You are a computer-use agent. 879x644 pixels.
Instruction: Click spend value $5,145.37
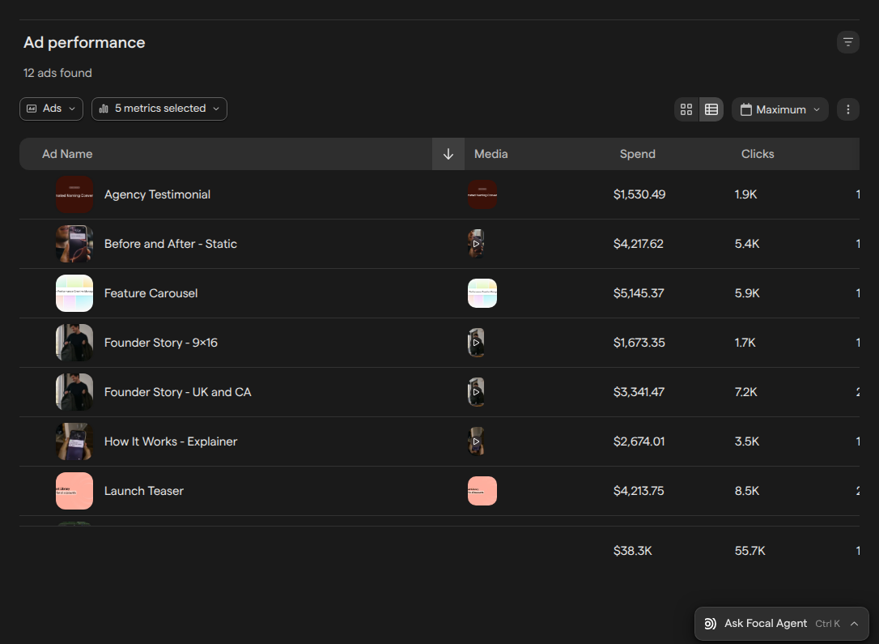tap(639, 293)
